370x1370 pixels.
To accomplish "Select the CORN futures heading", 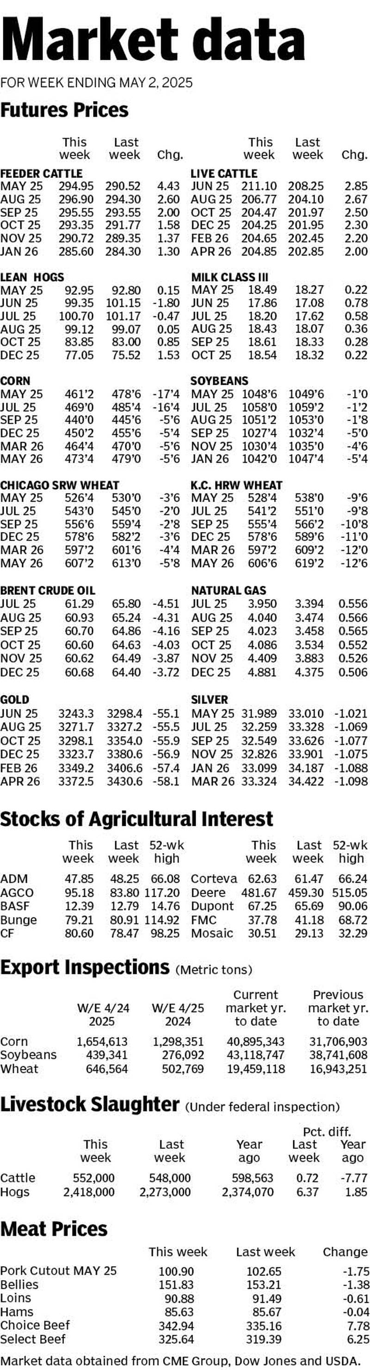I will pos(15,381).
